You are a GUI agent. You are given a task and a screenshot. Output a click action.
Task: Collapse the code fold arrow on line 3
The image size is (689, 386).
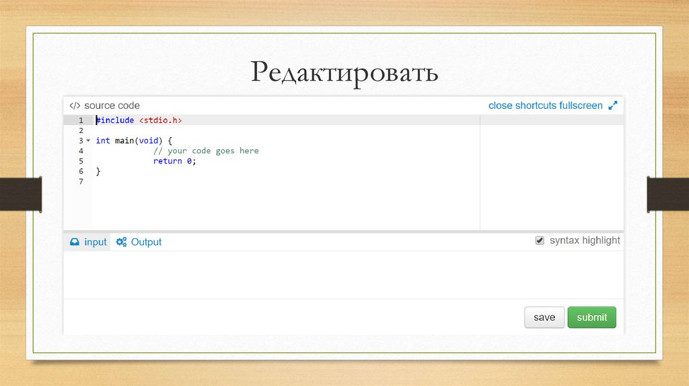click(x=88, y=141)
